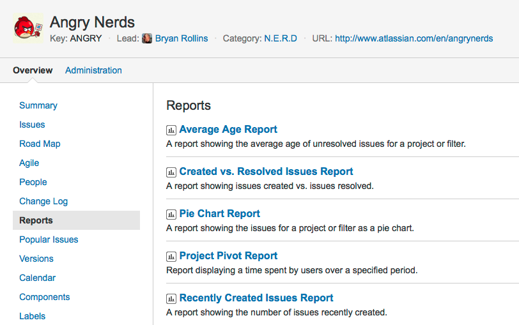Open the Average Age Report

[228, 130]
